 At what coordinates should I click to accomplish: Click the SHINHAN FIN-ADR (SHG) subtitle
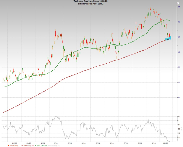[x=91, y=4]
